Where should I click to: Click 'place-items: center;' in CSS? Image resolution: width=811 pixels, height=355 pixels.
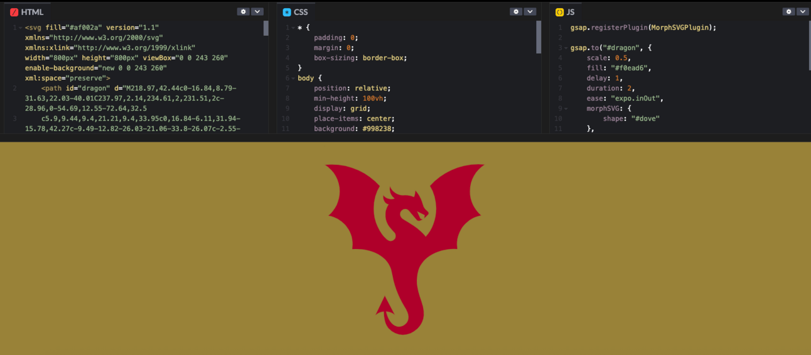pos(354,119)
